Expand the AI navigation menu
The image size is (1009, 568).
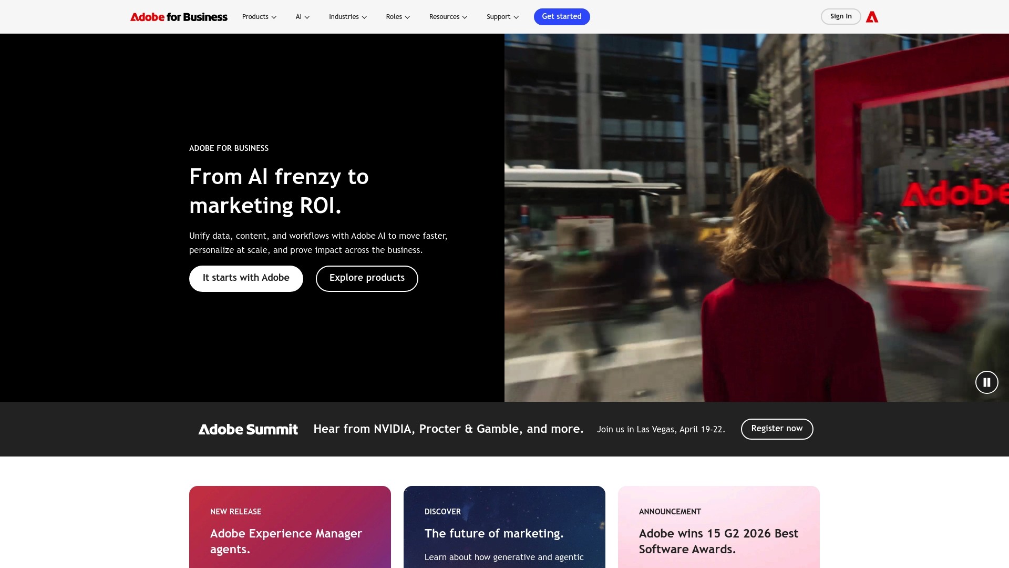pos(302,16)
